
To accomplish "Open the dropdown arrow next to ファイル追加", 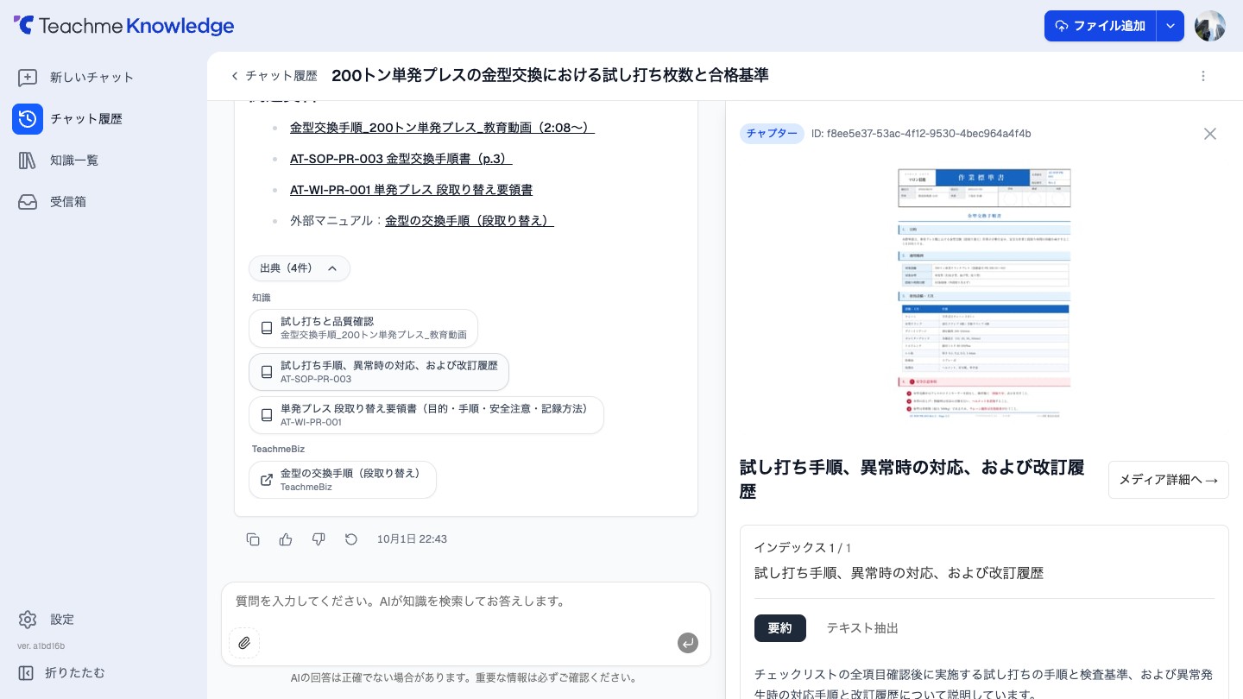I will pyautogui.click(x=1170, y=26).
